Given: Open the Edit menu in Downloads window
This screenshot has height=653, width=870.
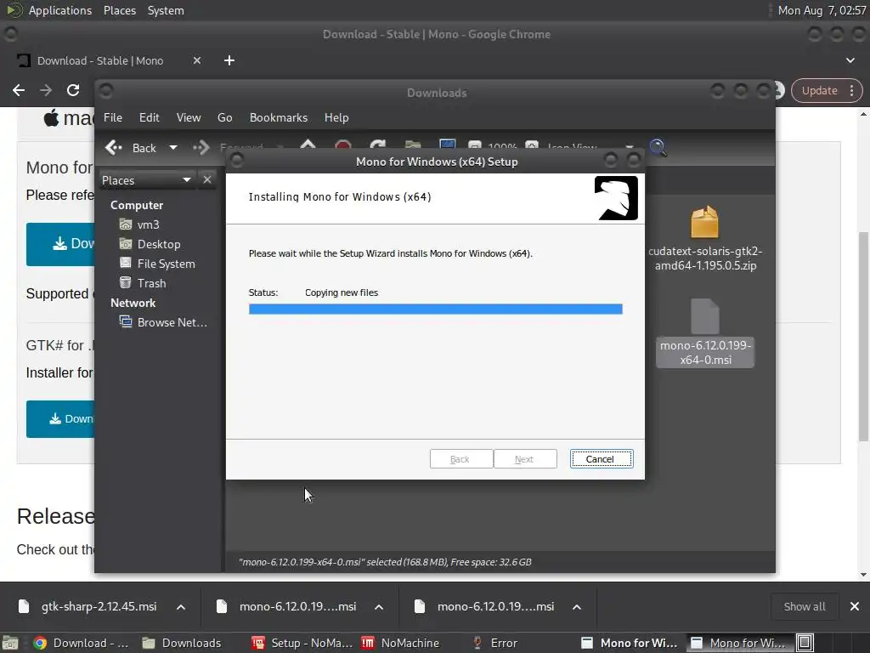Looking at the screenshot, I should (150, 117).
